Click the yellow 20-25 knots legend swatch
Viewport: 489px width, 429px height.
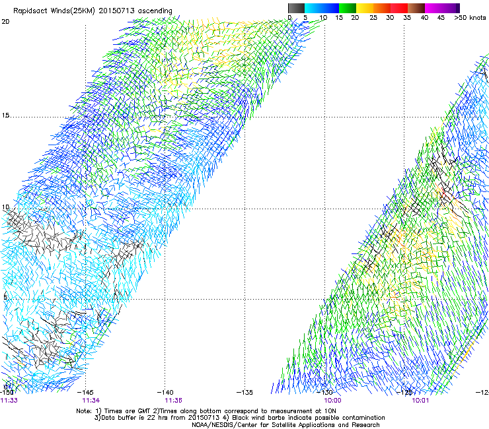click(365, 8)
